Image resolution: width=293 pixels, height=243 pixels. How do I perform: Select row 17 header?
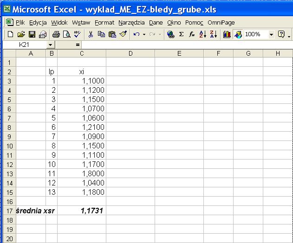click(x=10, y=211)
